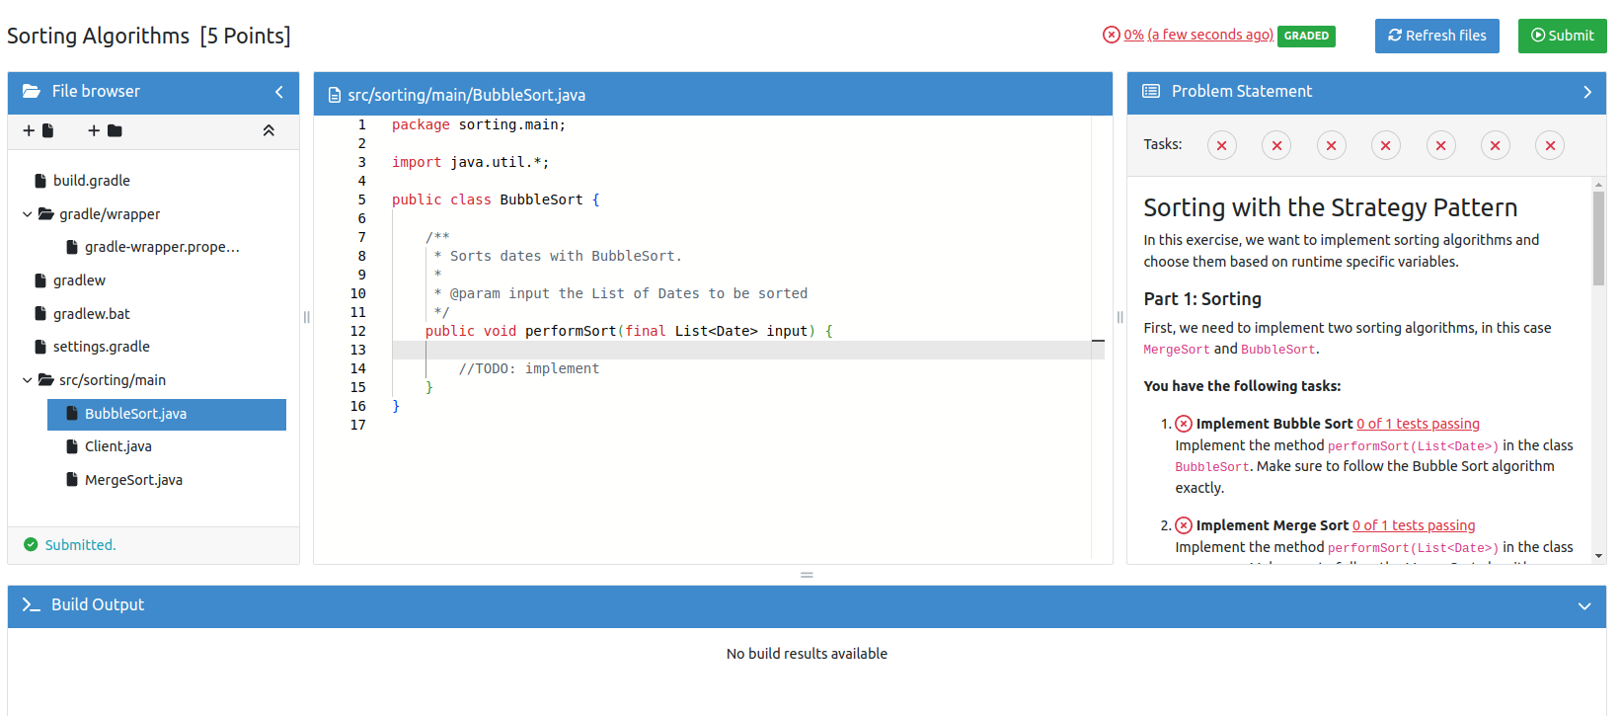Screen dimensions: 1621x716
Task: Collapse all folders with the double-chevron icon
Action: tap(269, 130)
